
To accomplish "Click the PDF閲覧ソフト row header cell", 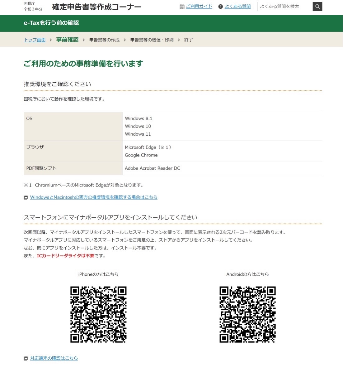I will point(73,168).
